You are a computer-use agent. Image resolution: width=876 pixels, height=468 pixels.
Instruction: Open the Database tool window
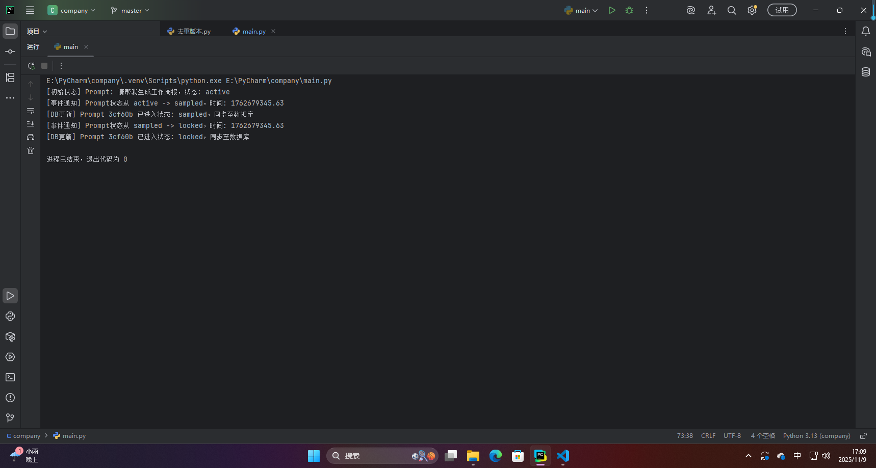(866, 72)
